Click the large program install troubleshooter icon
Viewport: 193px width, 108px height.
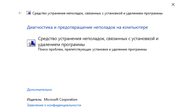(31, 43)
